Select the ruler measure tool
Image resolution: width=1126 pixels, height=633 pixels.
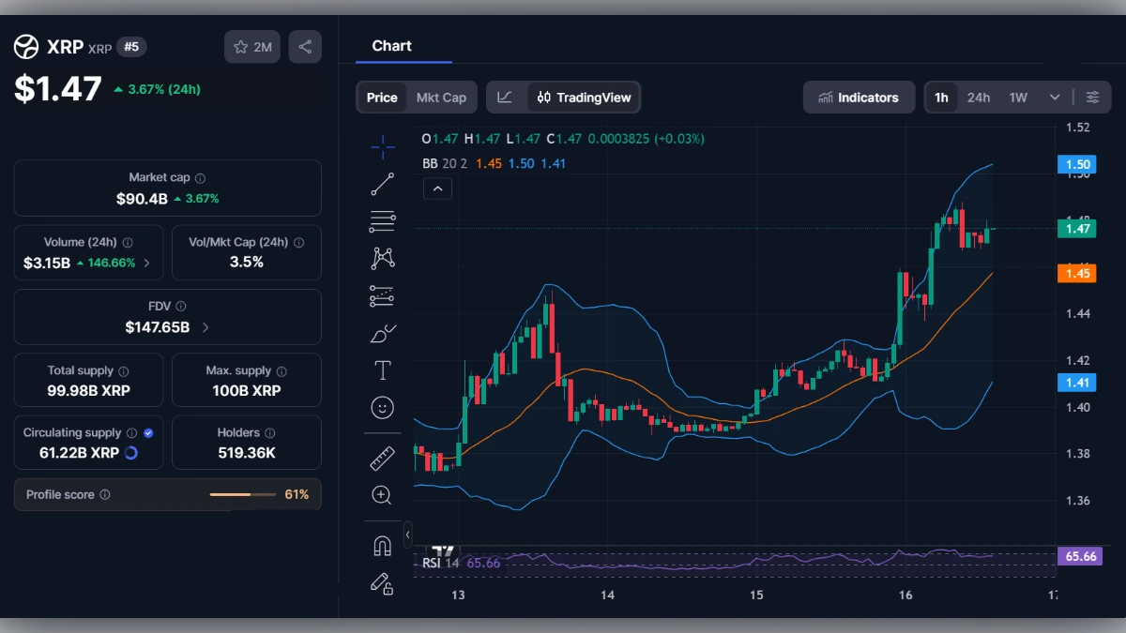383,459
